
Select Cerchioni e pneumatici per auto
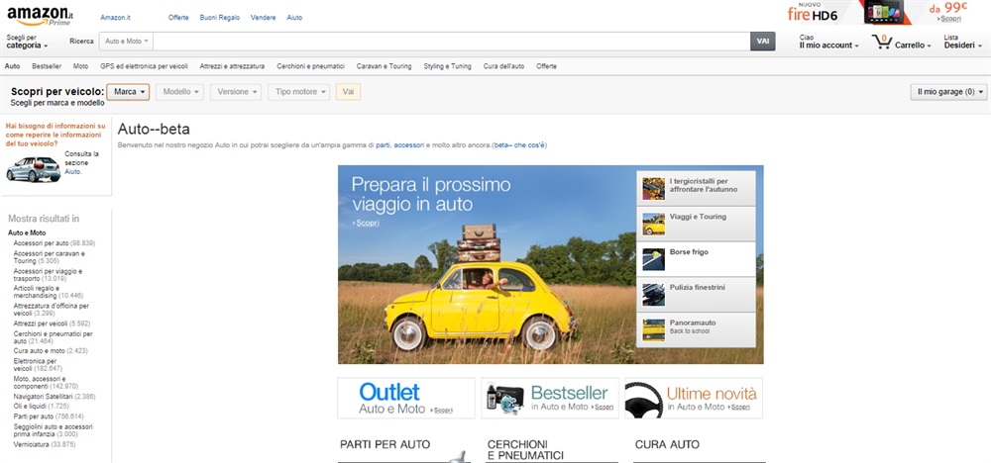tap(54, 337)
